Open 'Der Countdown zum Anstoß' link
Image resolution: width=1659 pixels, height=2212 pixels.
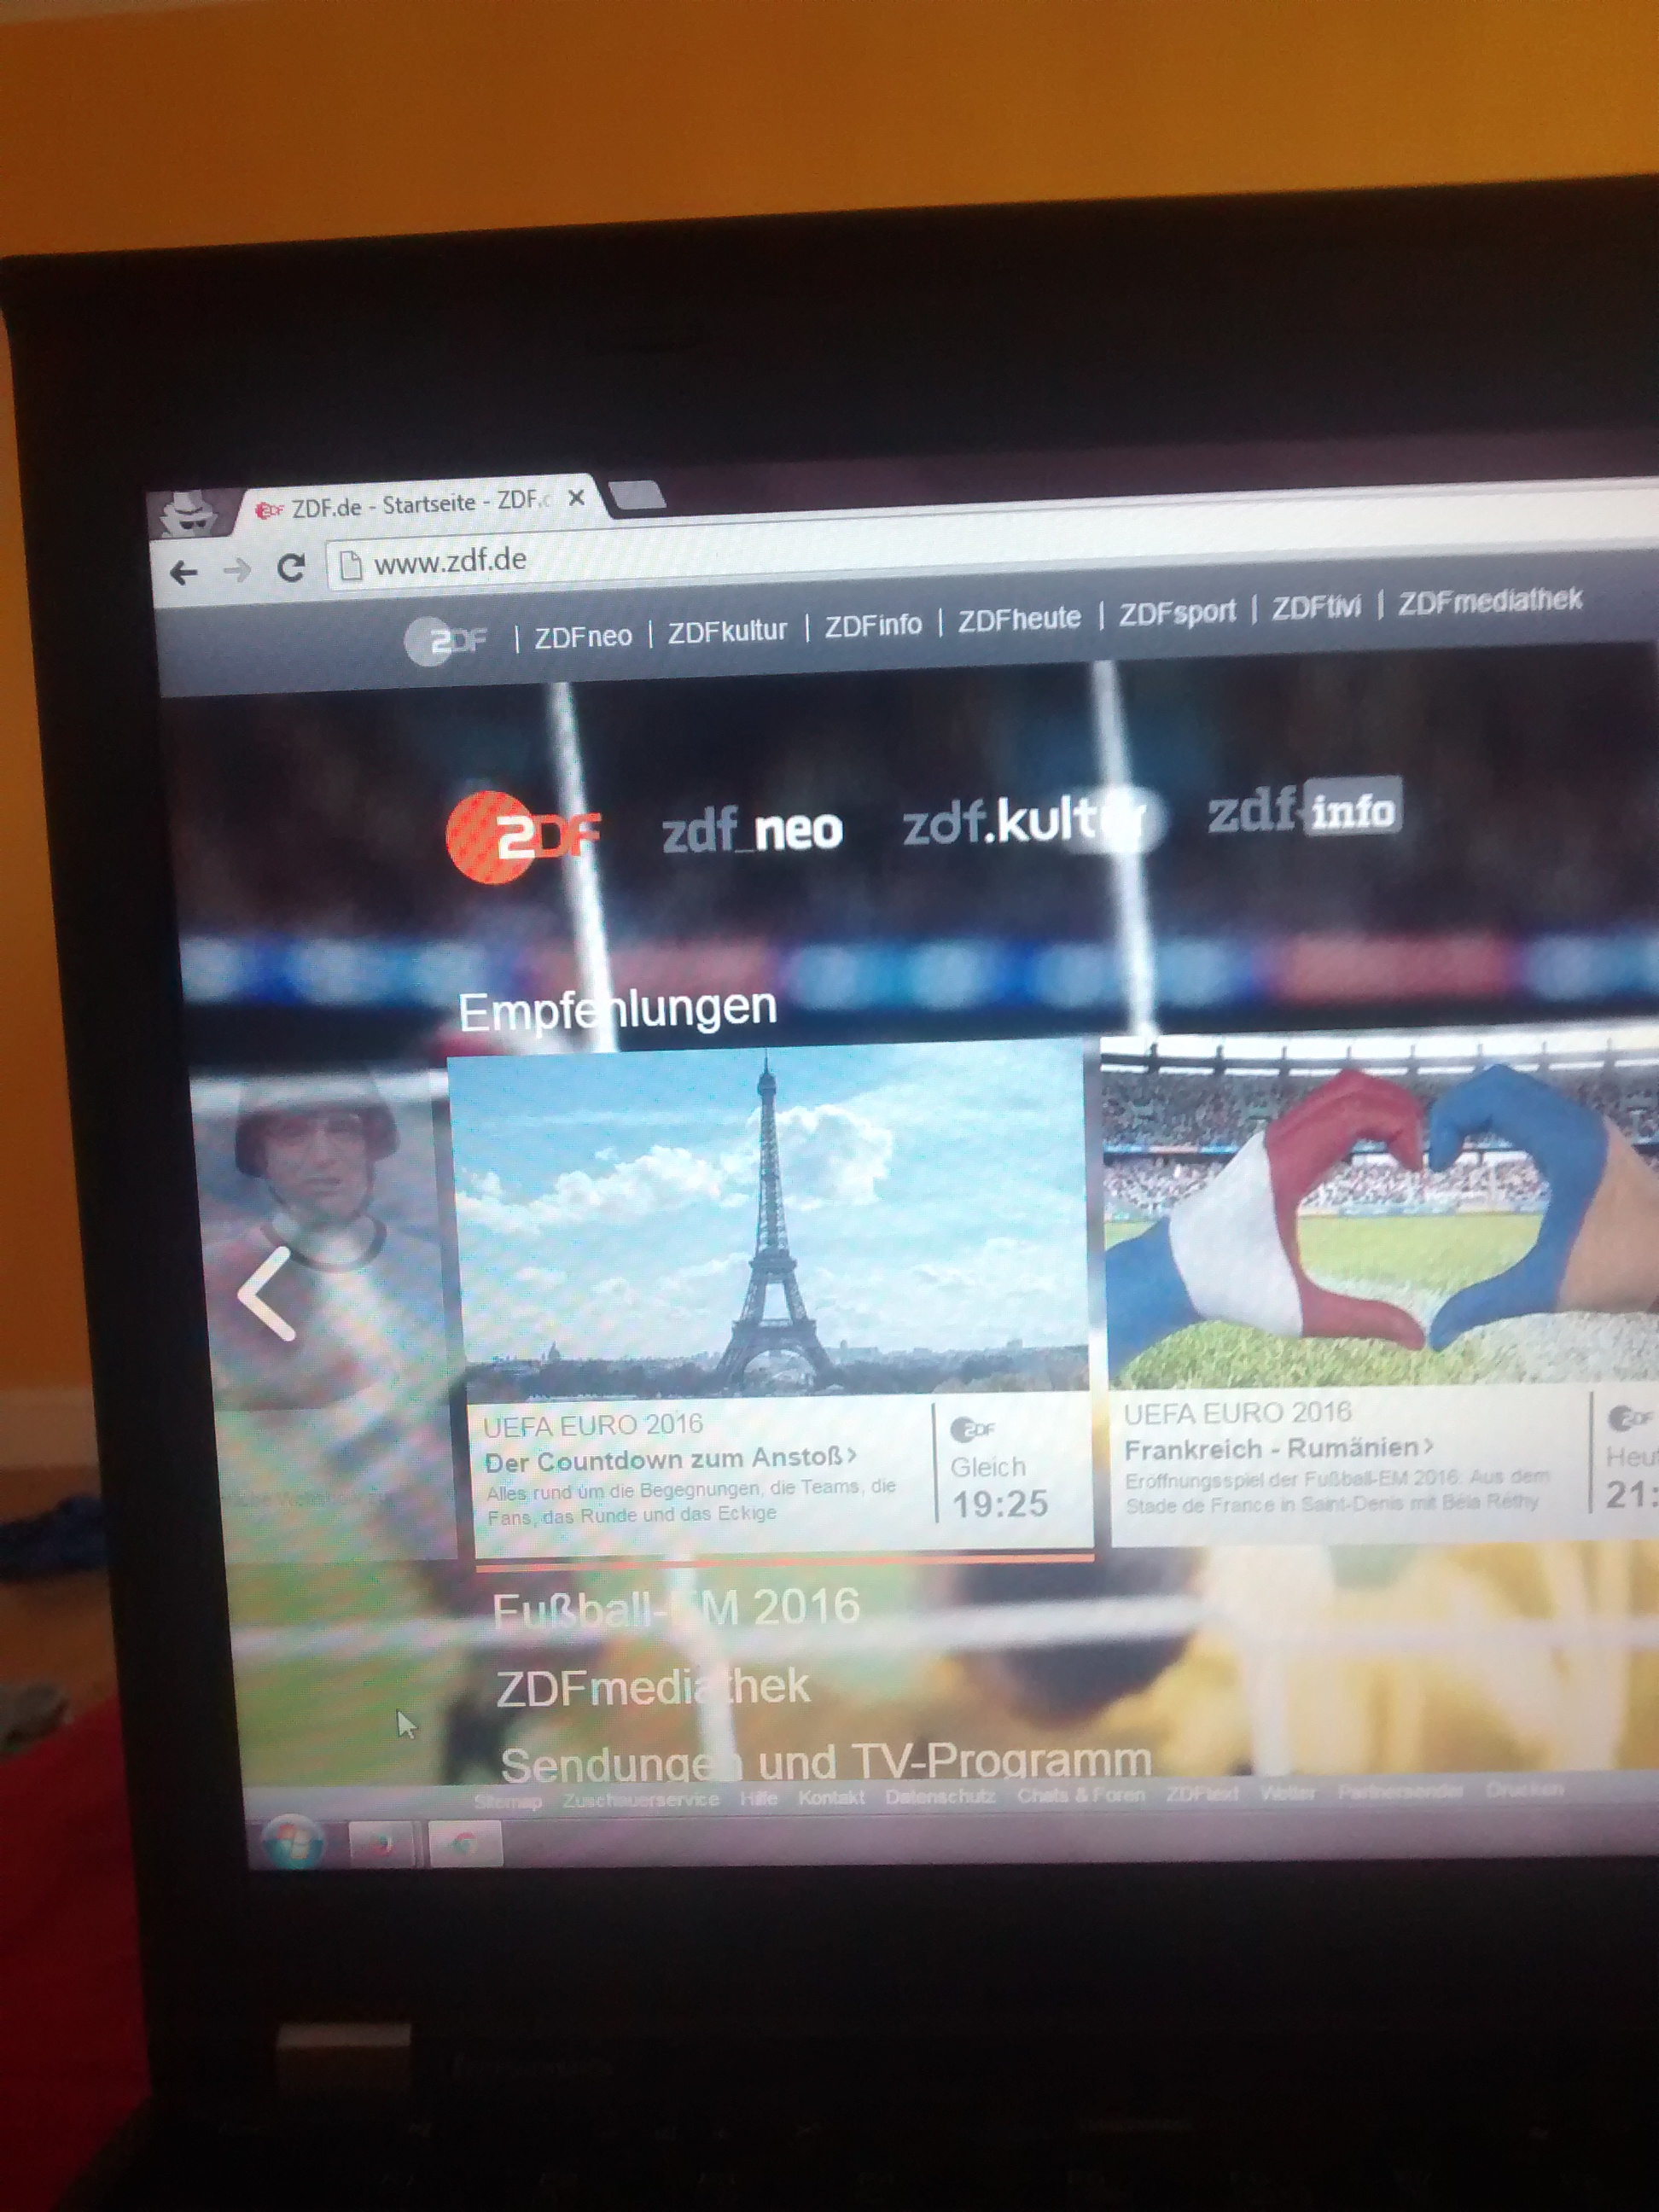(x=671, y=1460)
